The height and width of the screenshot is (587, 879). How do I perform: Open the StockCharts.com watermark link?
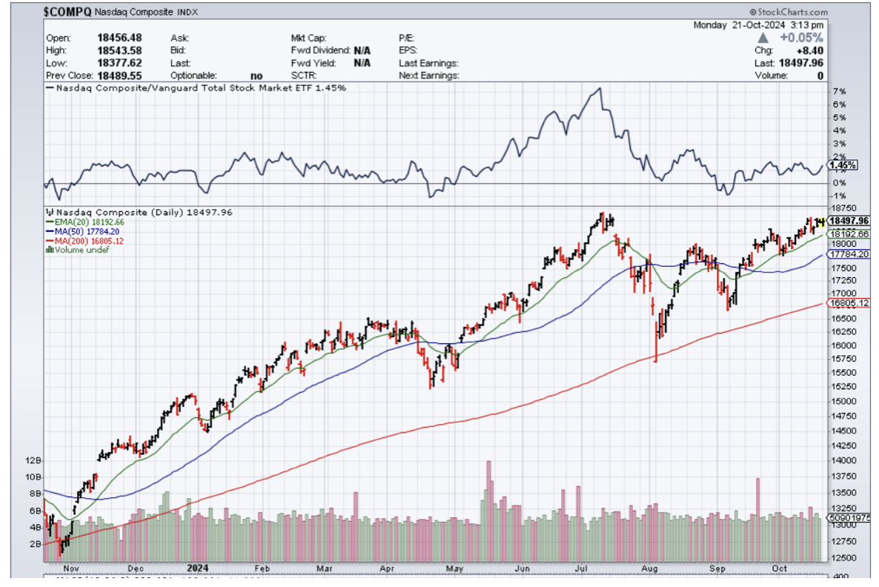pos(789,12)
